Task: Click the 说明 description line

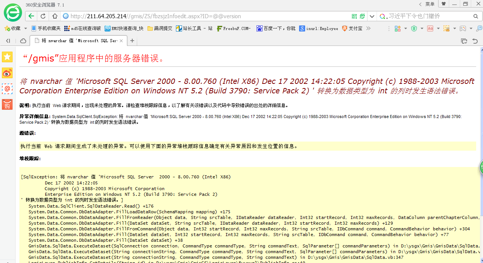Action: coord(154,105)
